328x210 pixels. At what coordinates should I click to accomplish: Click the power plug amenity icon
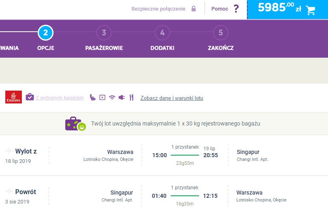[122, 97]
